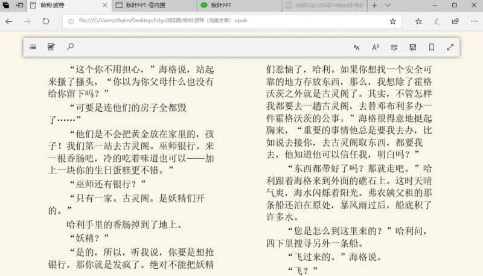Image resolution: width=483 pixels, height=276 pixels.
Task: Go back with the browser back arrow
Action: pyautogui.click(x=9, y=21)
